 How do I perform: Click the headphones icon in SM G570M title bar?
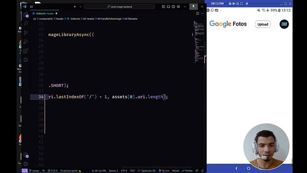tap(237, 3)
